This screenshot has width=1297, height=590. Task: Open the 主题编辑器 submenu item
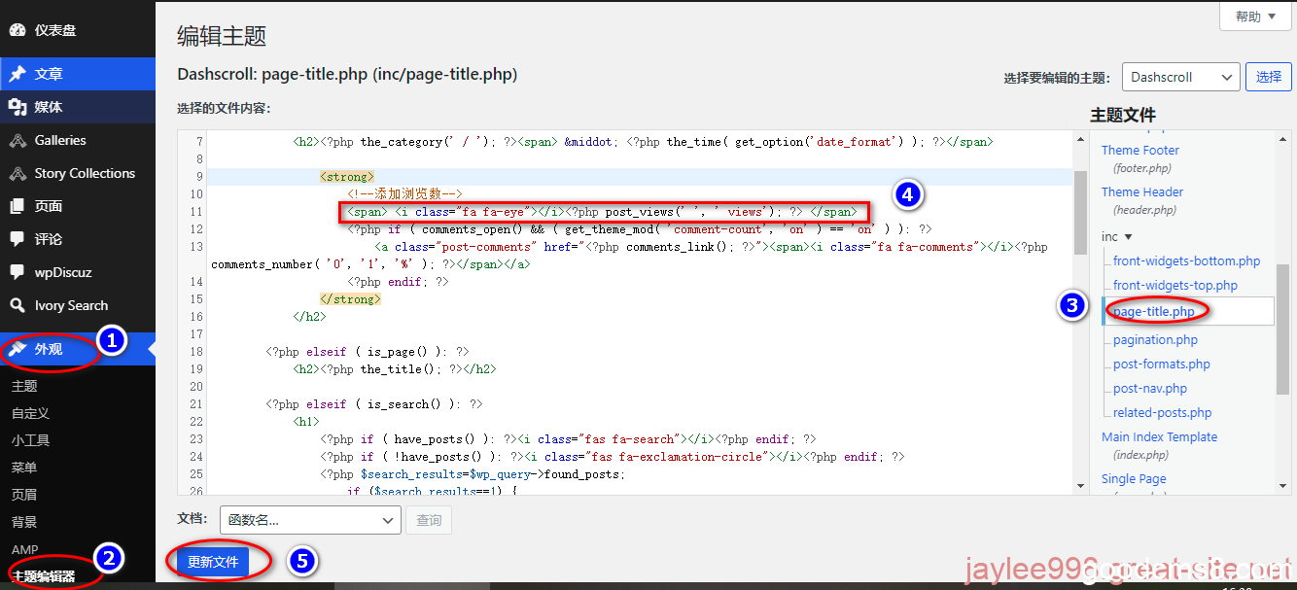pos(43,576)
